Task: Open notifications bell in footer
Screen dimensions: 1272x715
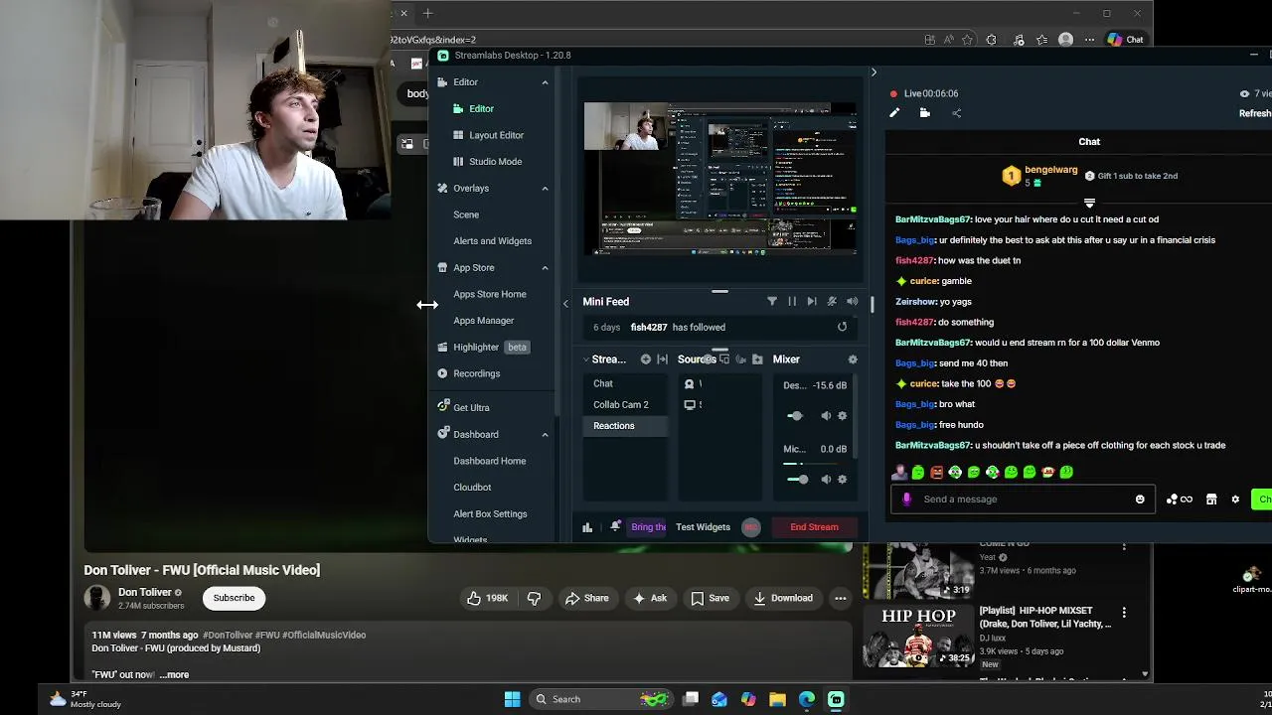Action: pyautogui.click(x=615, y=526)
